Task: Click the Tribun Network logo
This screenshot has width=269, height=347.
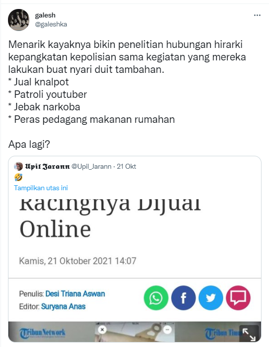Action: click(x=43, y=333)
